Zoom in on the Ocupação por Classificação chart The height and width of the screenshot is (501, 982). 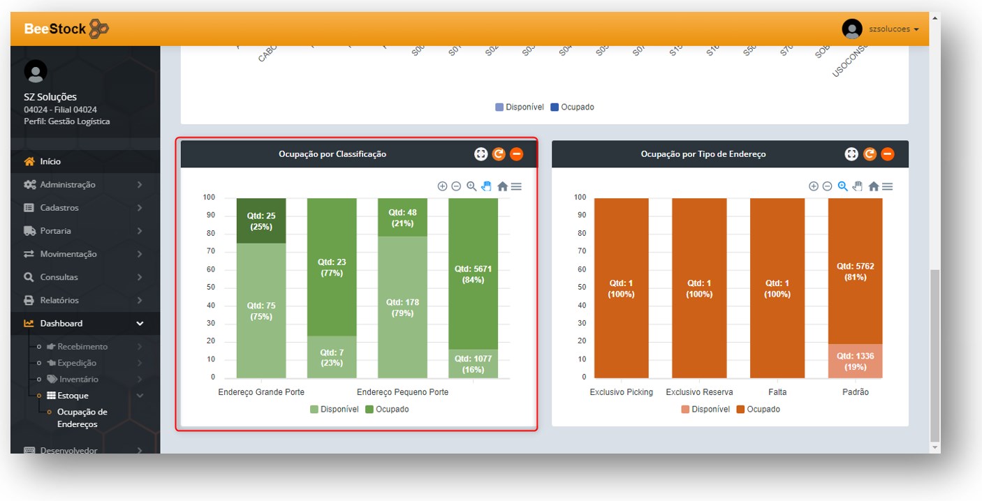442,186
